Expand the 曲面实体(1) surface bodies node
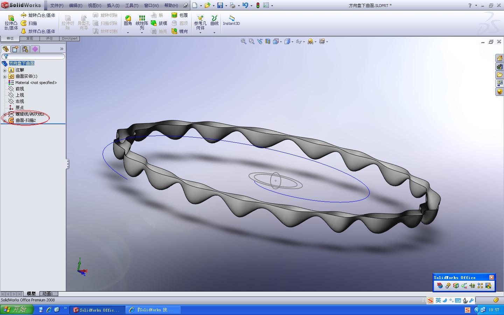The height and width of the screenshot is (315, 504). coord(5,76)
